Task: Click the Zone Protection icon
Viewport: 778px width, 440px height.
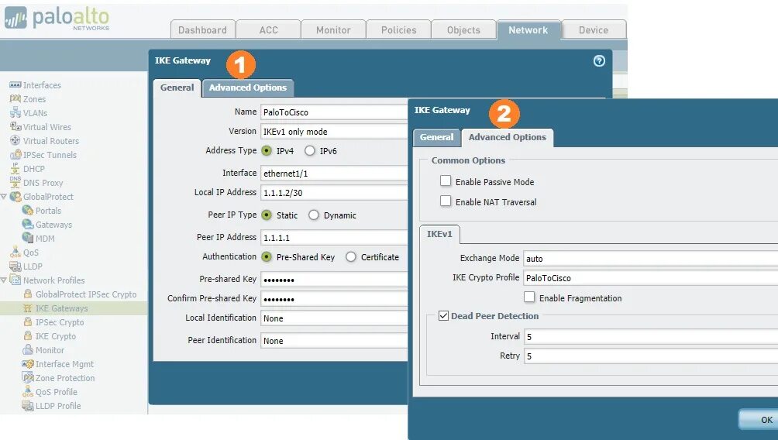Action: (x=28, y=377)
